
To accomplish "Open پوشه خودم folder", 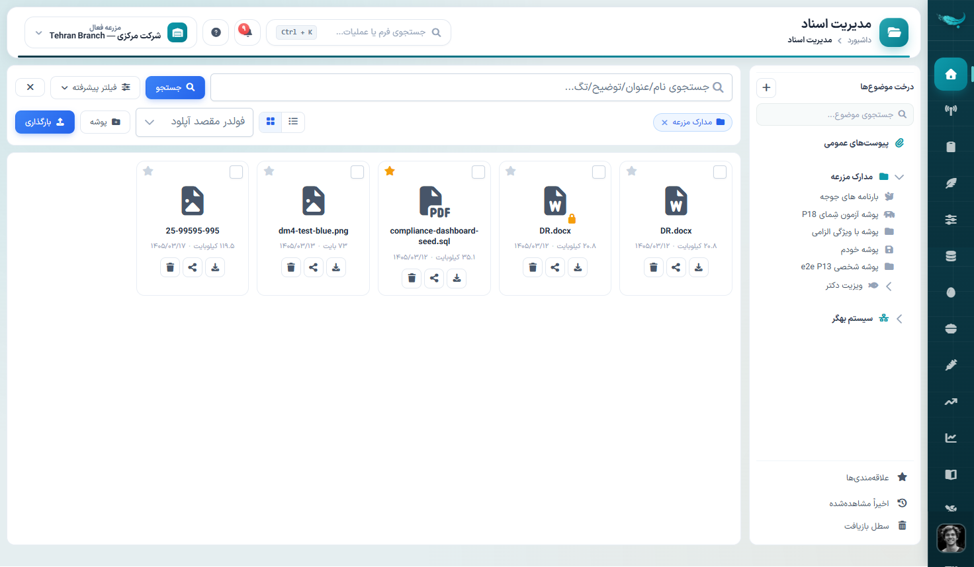I will (860, 250).
